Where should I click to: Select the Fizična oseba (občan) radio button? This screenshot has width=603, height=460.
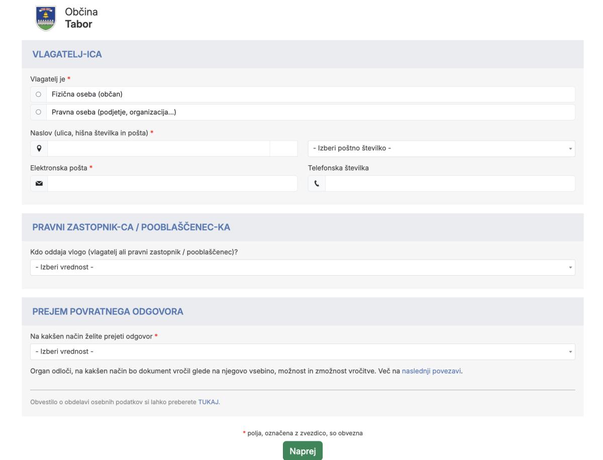(38, 94)
